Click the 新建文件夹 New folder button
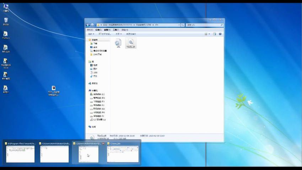Image resolution: width=302 pixels, height=170 pixels. [131, 34]
